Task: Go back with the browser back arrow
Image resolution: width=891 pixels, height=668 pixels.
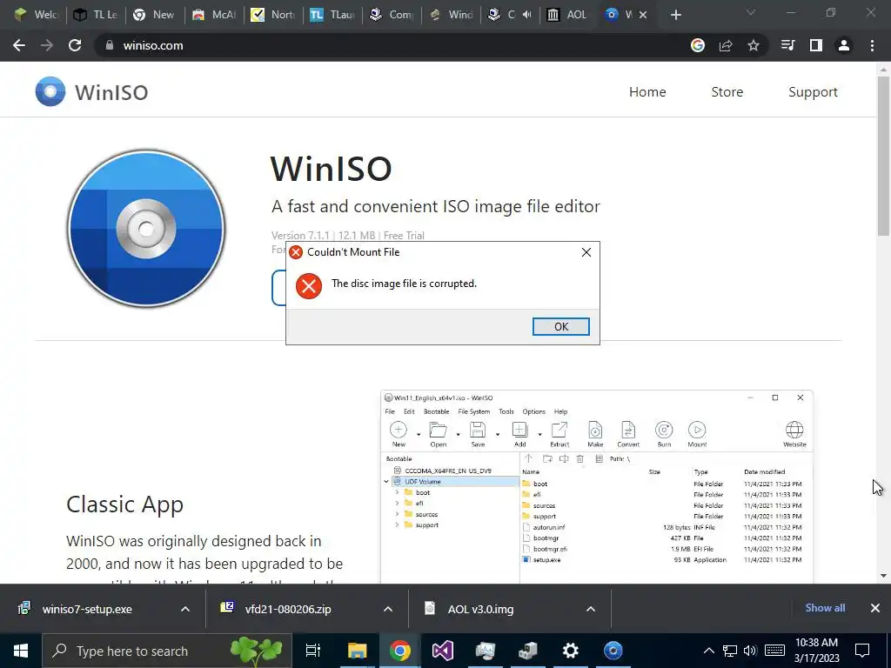Action: point(19,45)
